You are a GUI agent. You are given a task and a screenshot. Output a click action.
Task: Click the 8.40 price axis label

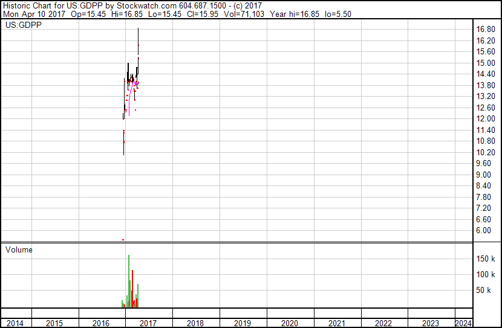click(x=483, y=185)
